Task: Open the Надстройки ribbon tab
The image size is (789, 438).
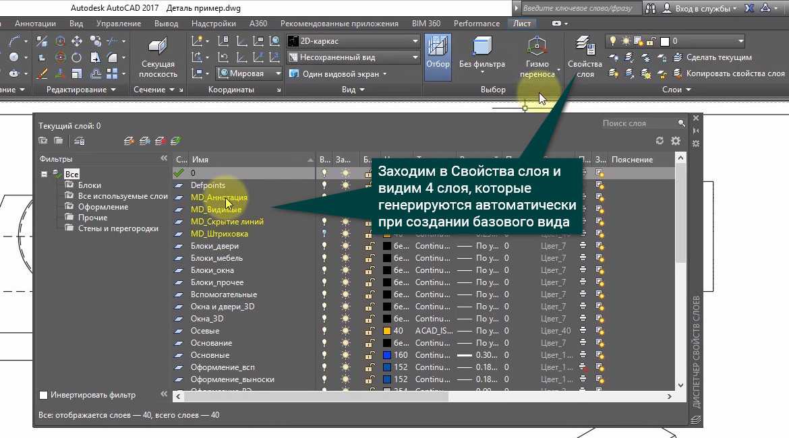Action: pyautogui.click(x=214, y=24)
